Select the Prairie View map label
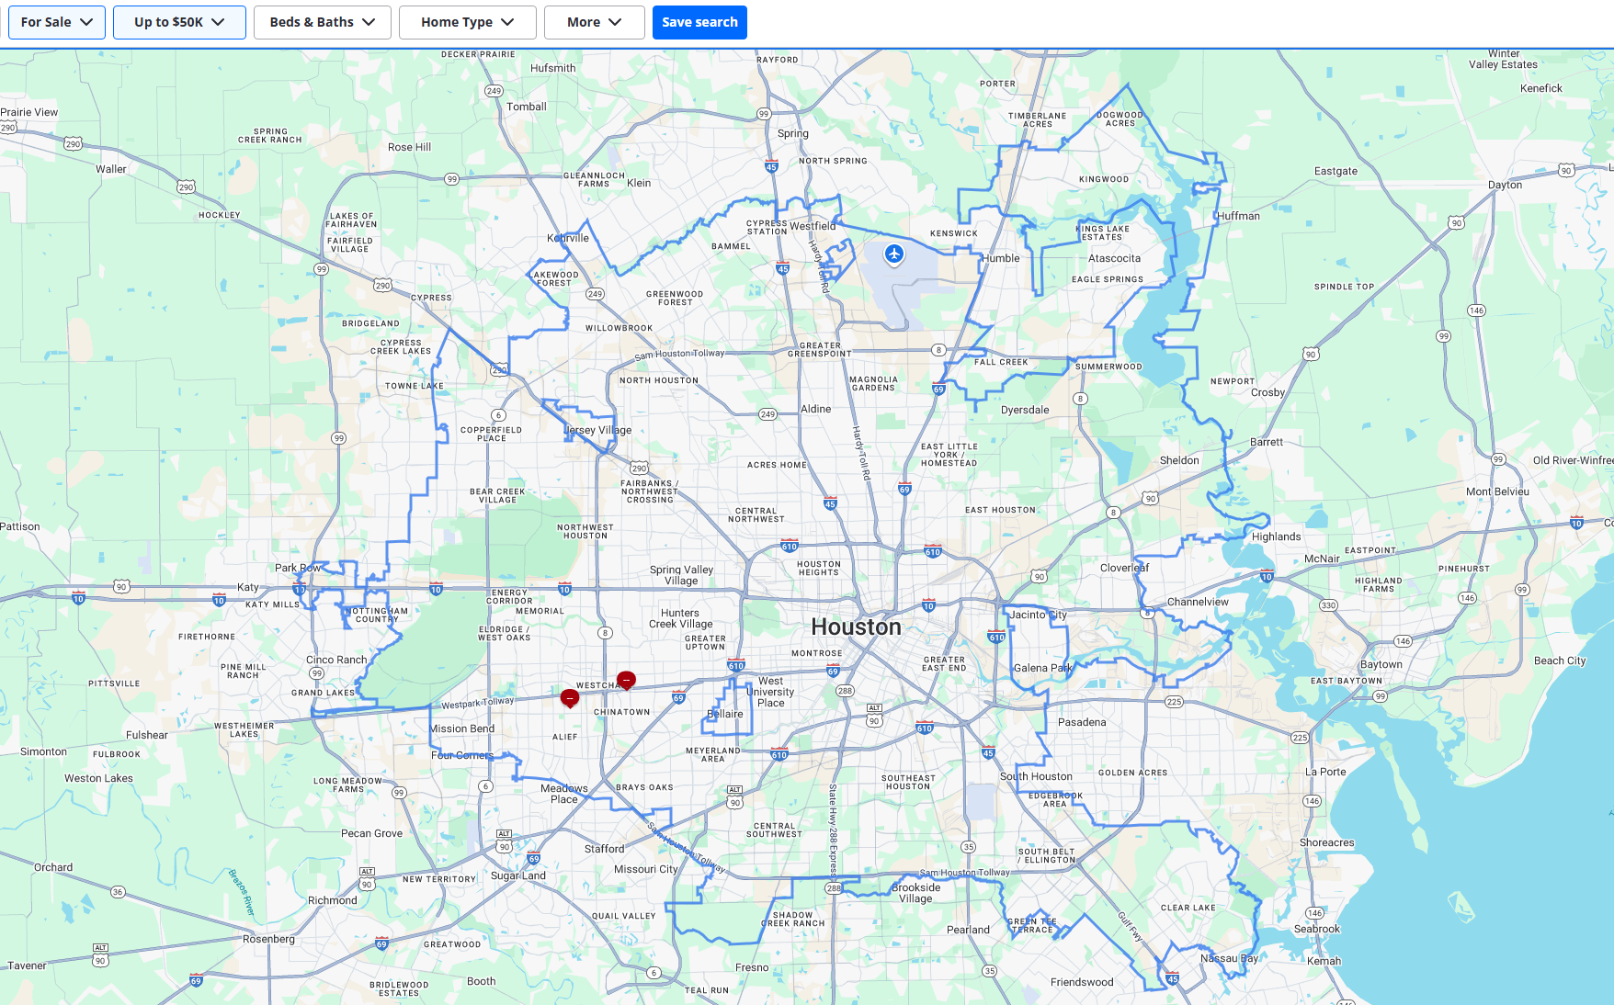 click(28, 112)
